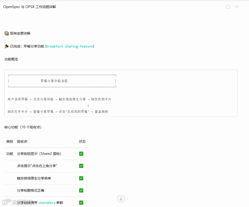Viewport: 249px width, 207px height.
Task: Click the circle status icon in header
Action: tap(228, 7)
